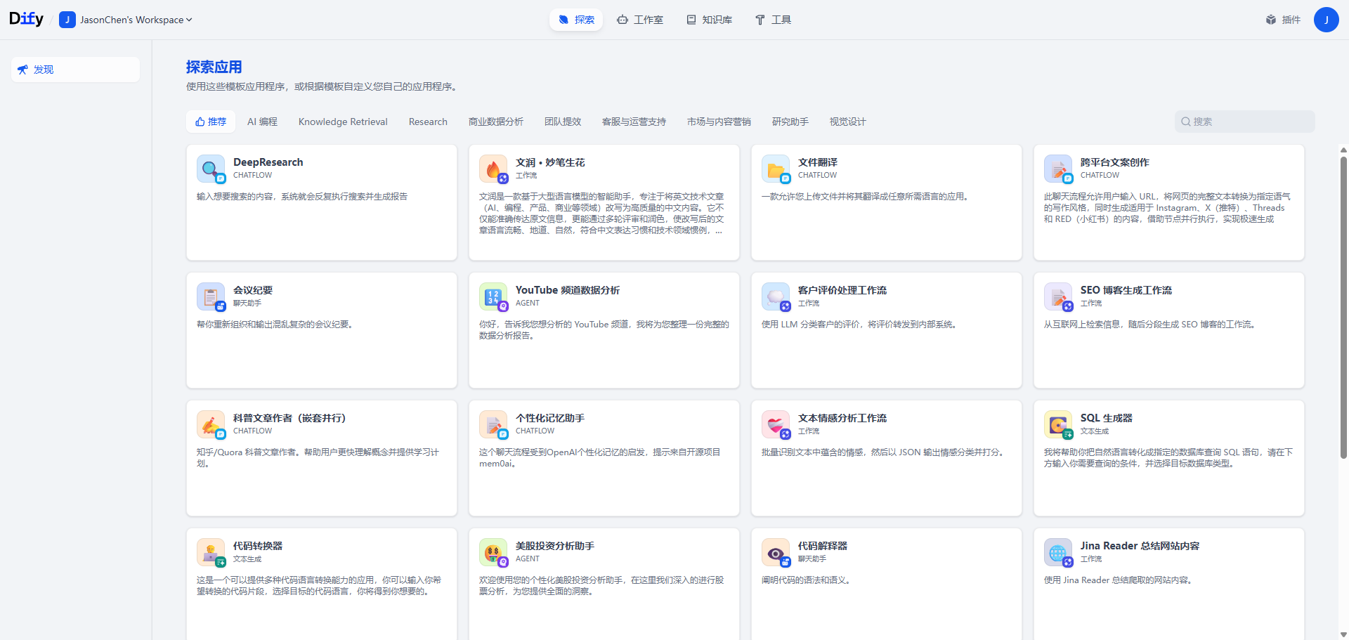Click the YouTube 频道数据分析 app icon
The height and width of the screenshot is (640, 1349).
click(493, 296)
